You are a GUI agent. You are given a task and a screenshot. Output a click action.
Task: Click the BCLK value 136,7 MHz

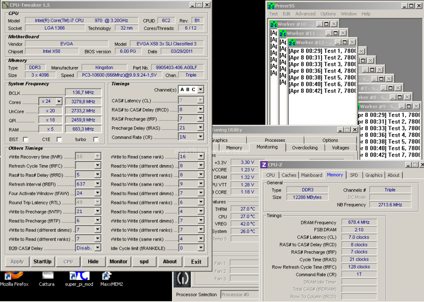click(x=83, y=92)
